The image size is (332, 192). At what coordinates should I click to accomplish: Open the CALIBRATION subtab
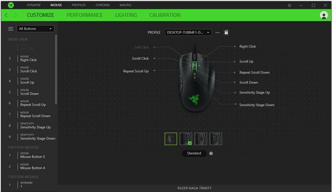tap(165, 15)
